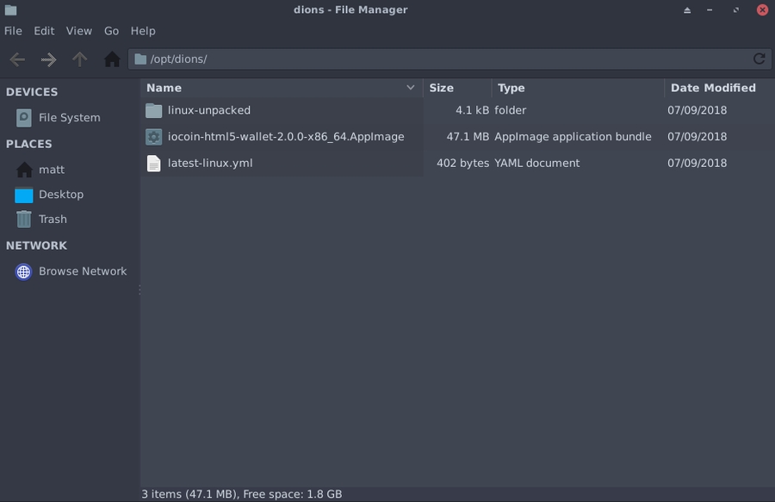
Task: Click the File System device icon
Action: 23,117
